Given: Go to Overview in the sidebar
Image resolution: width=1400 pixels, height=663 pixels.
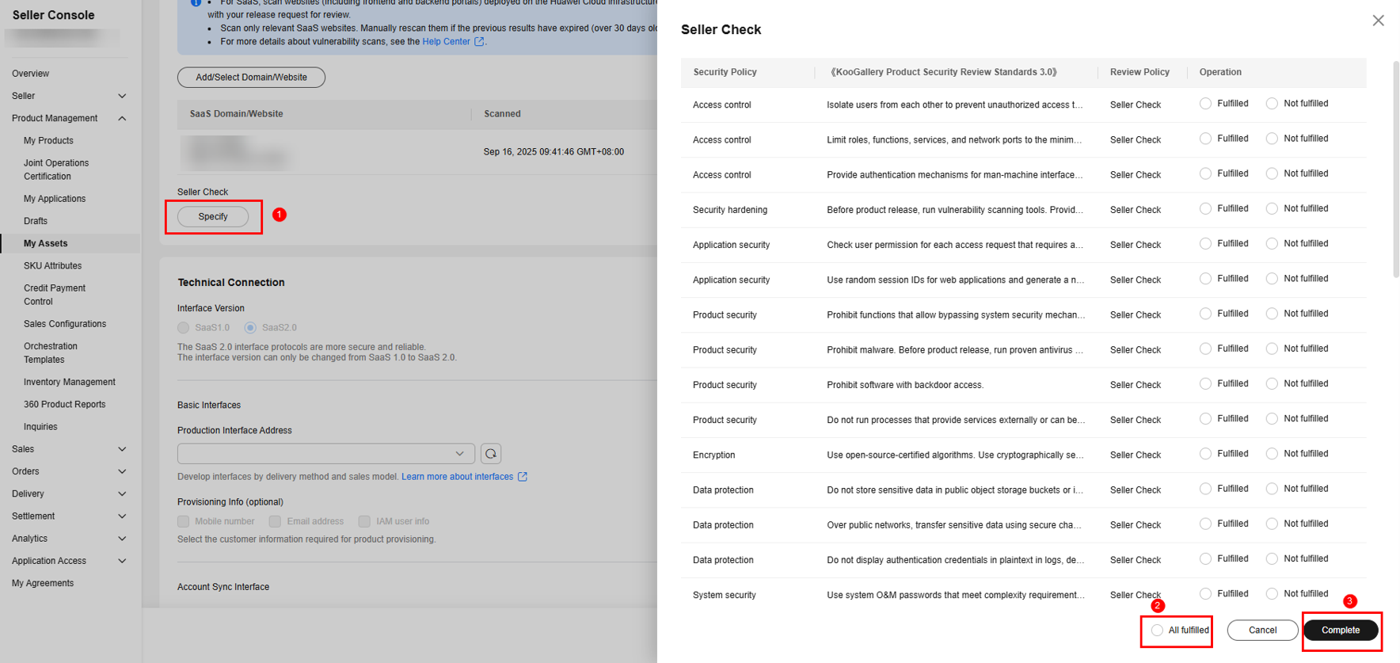Looking at the screenshot, I should tap(30, 74).
